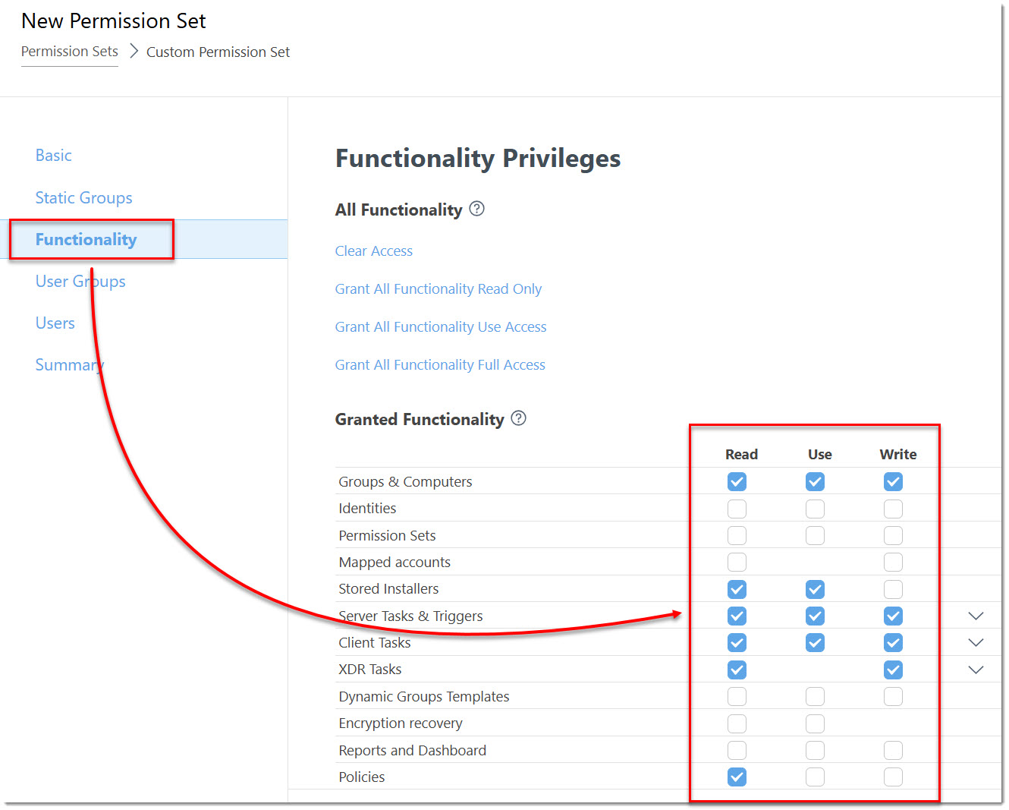Screen dimensions: 1009x810
Task: Open the Static Groups section
Action: click(83, 197)
